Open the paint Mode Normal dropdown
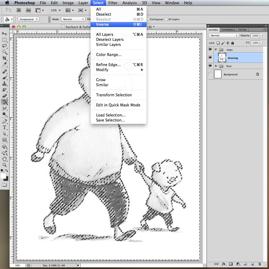This screenshot has height=269, width=269. tap(73, 19)
